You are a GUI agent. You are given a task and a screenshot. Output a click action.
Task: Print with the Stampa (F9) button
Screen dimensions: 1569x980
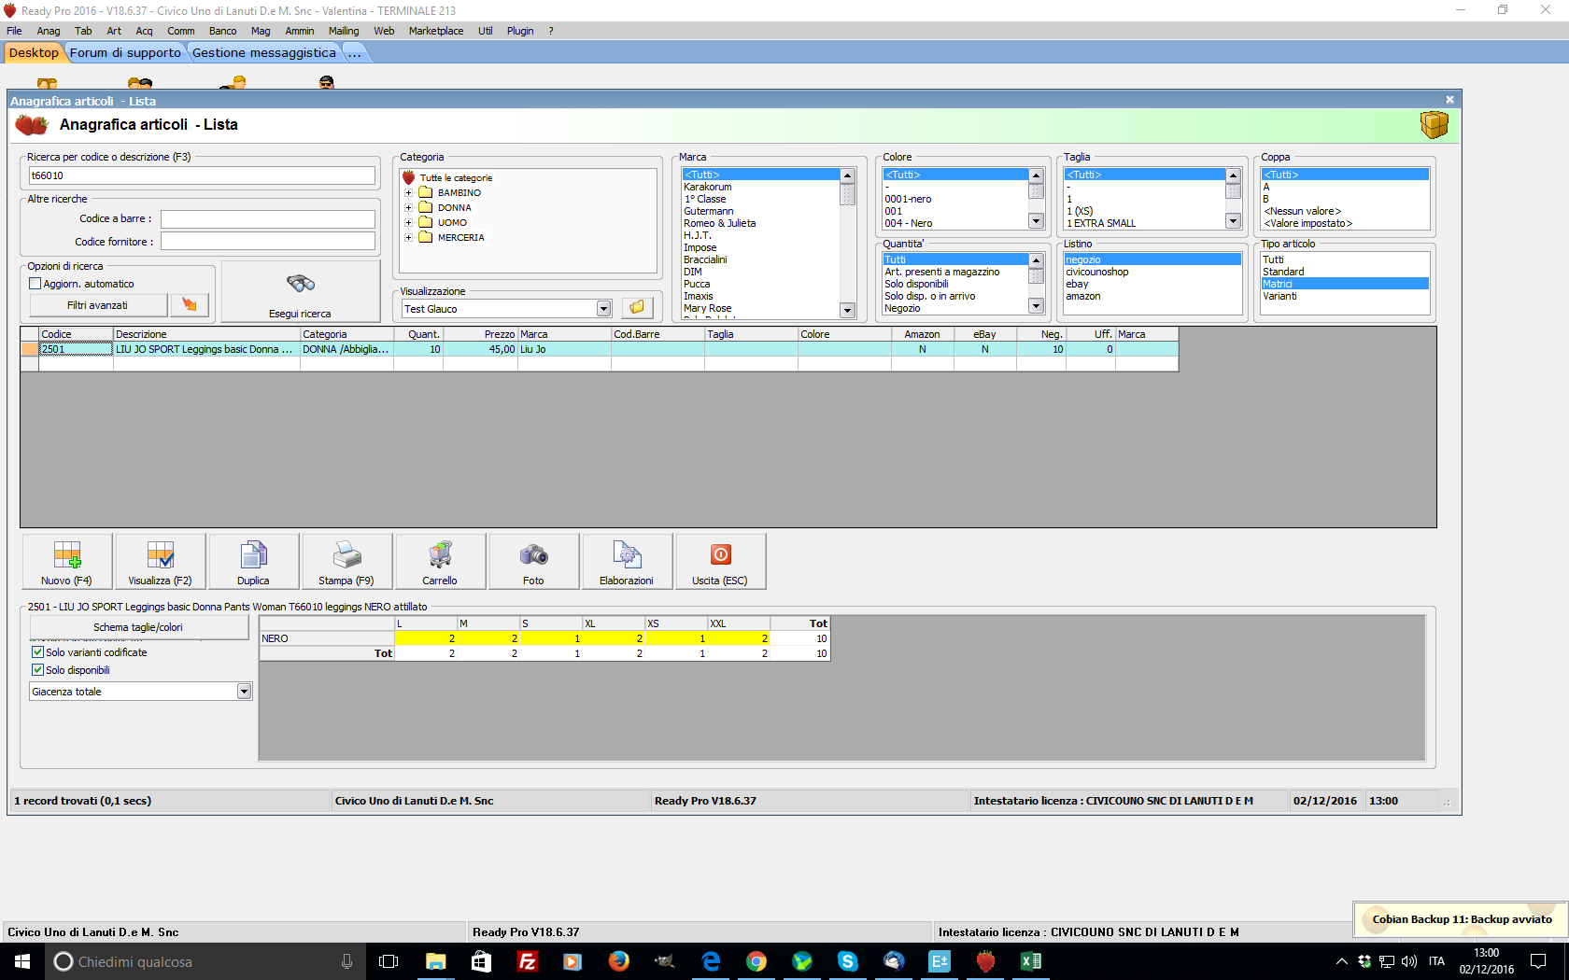point(346,561)
